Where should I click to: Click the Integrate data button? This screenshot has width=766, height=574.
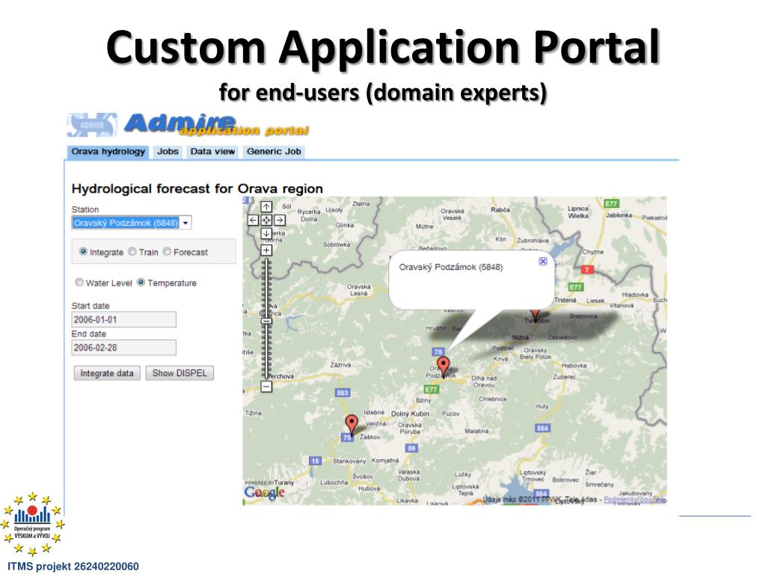click(x=107, y=374)
